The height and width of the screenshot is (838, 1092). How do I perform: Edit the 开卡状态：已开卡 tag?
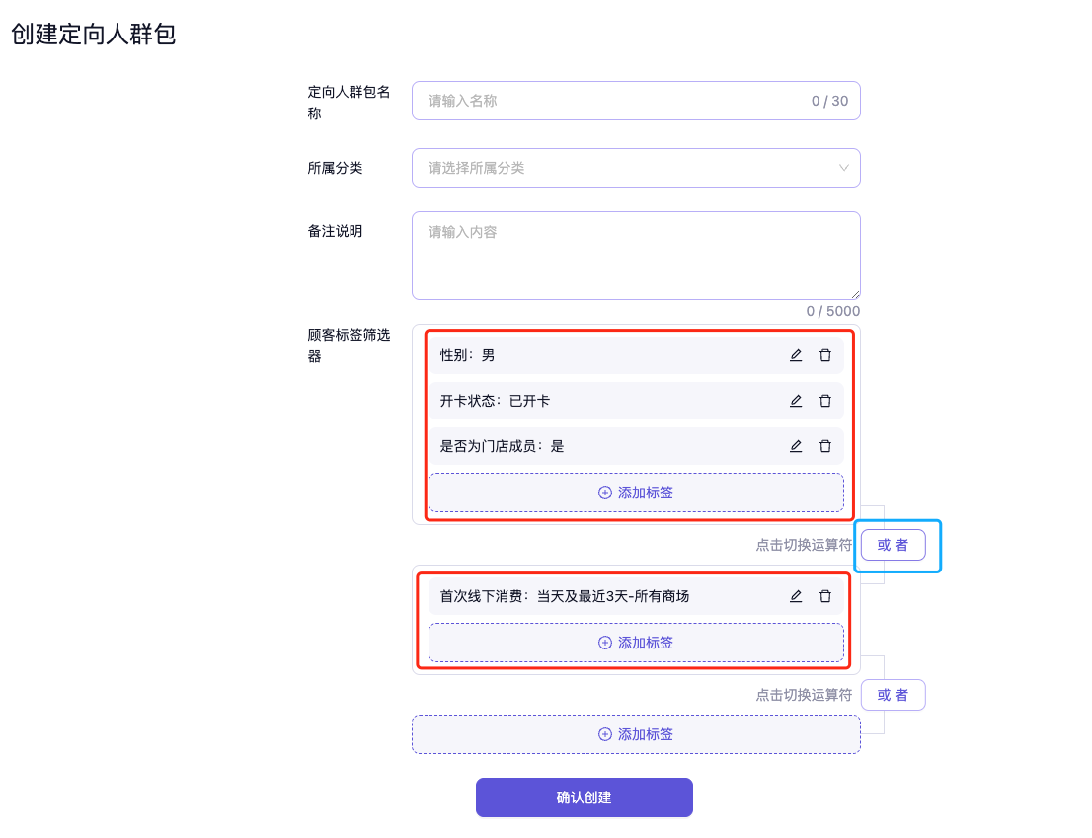coord(796,401)
